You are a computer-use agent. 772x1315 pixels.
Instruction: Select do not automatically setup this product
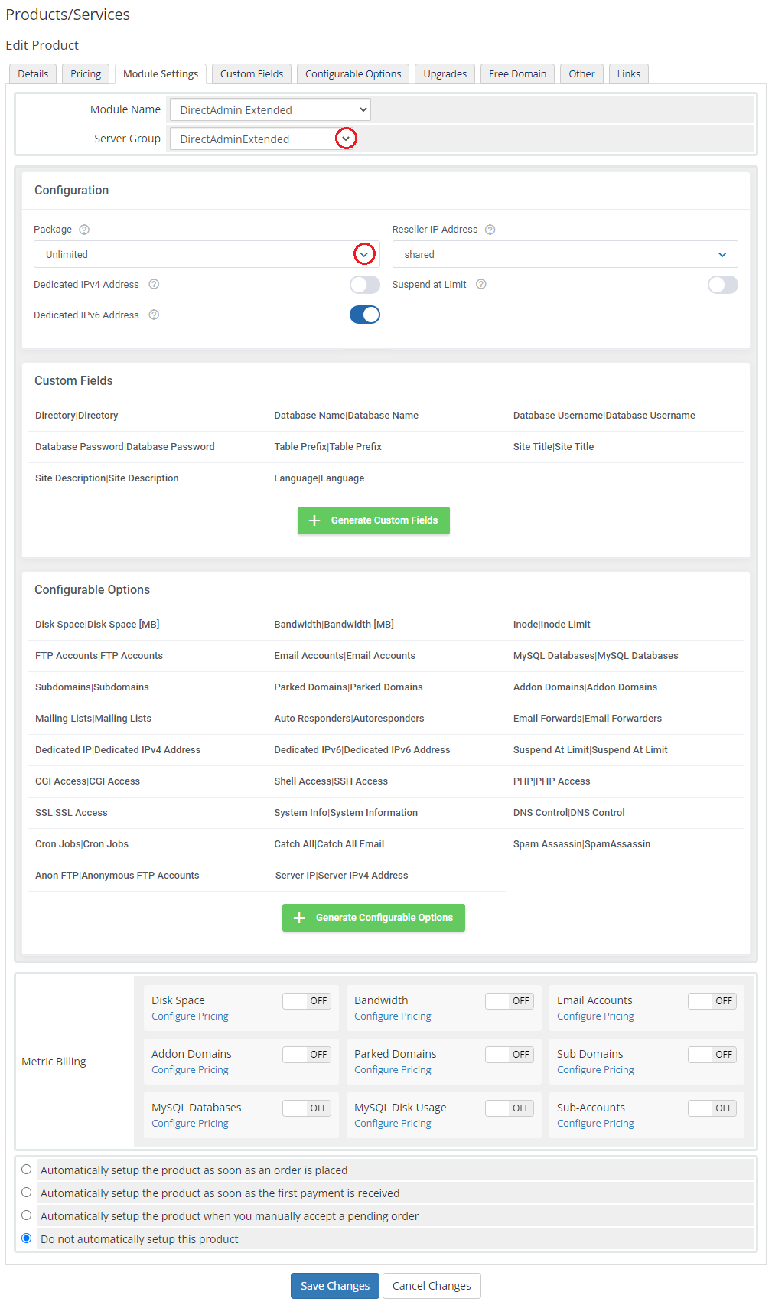(27, 1238)
